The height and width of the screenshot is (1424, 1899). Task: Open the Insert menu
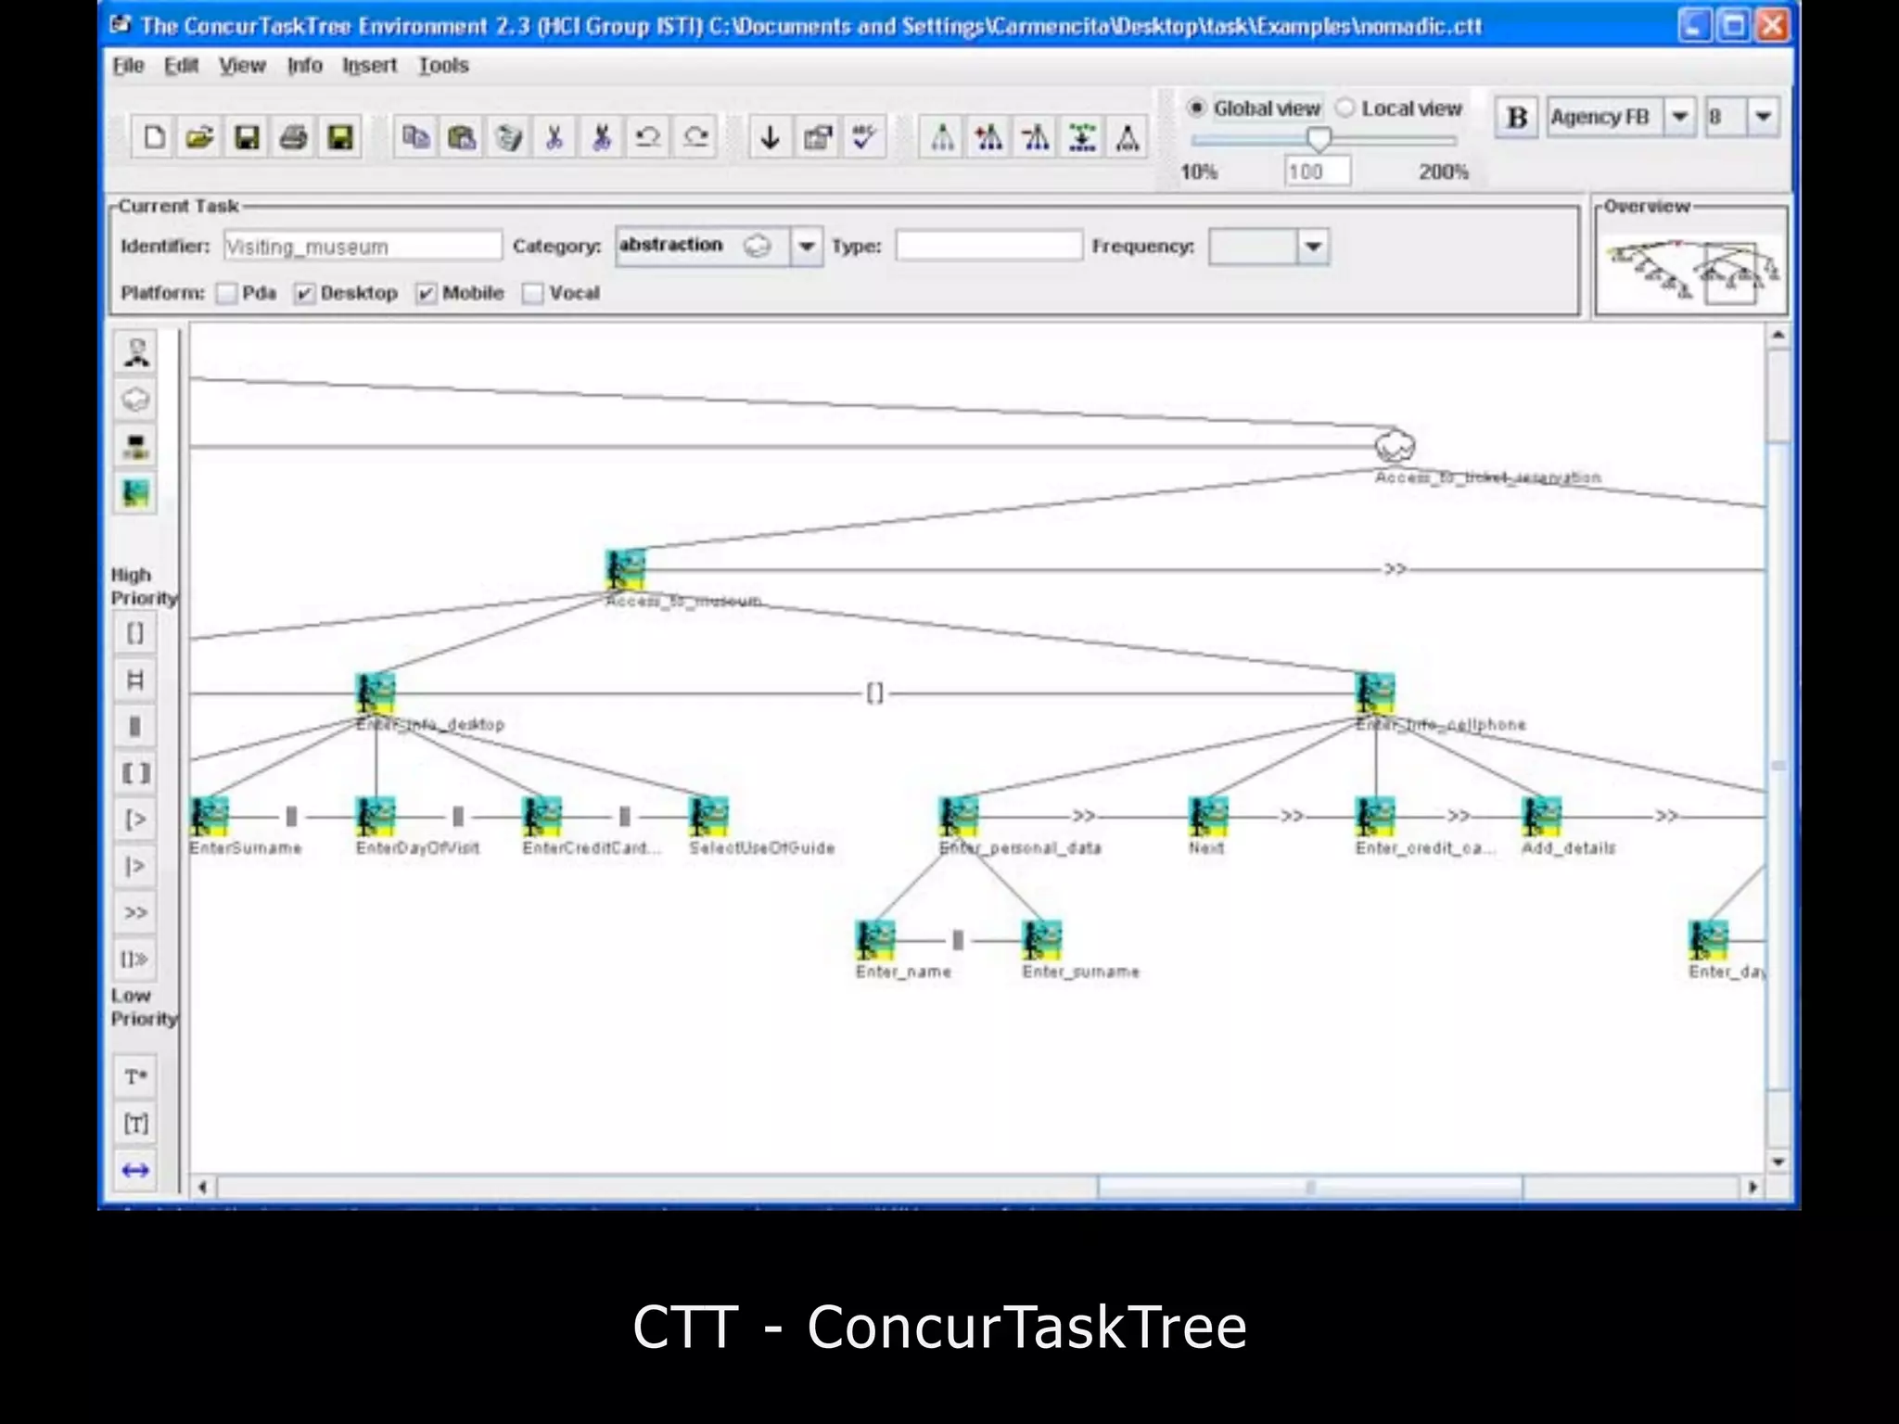click(x=369, y=66)
